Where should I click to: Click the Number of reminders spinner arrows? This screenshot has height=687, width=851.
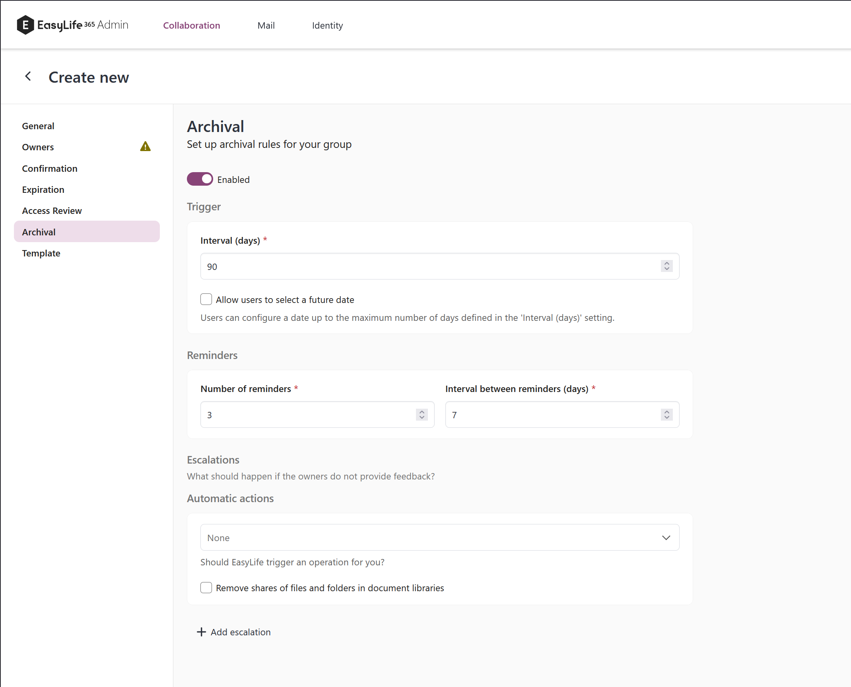422,415
